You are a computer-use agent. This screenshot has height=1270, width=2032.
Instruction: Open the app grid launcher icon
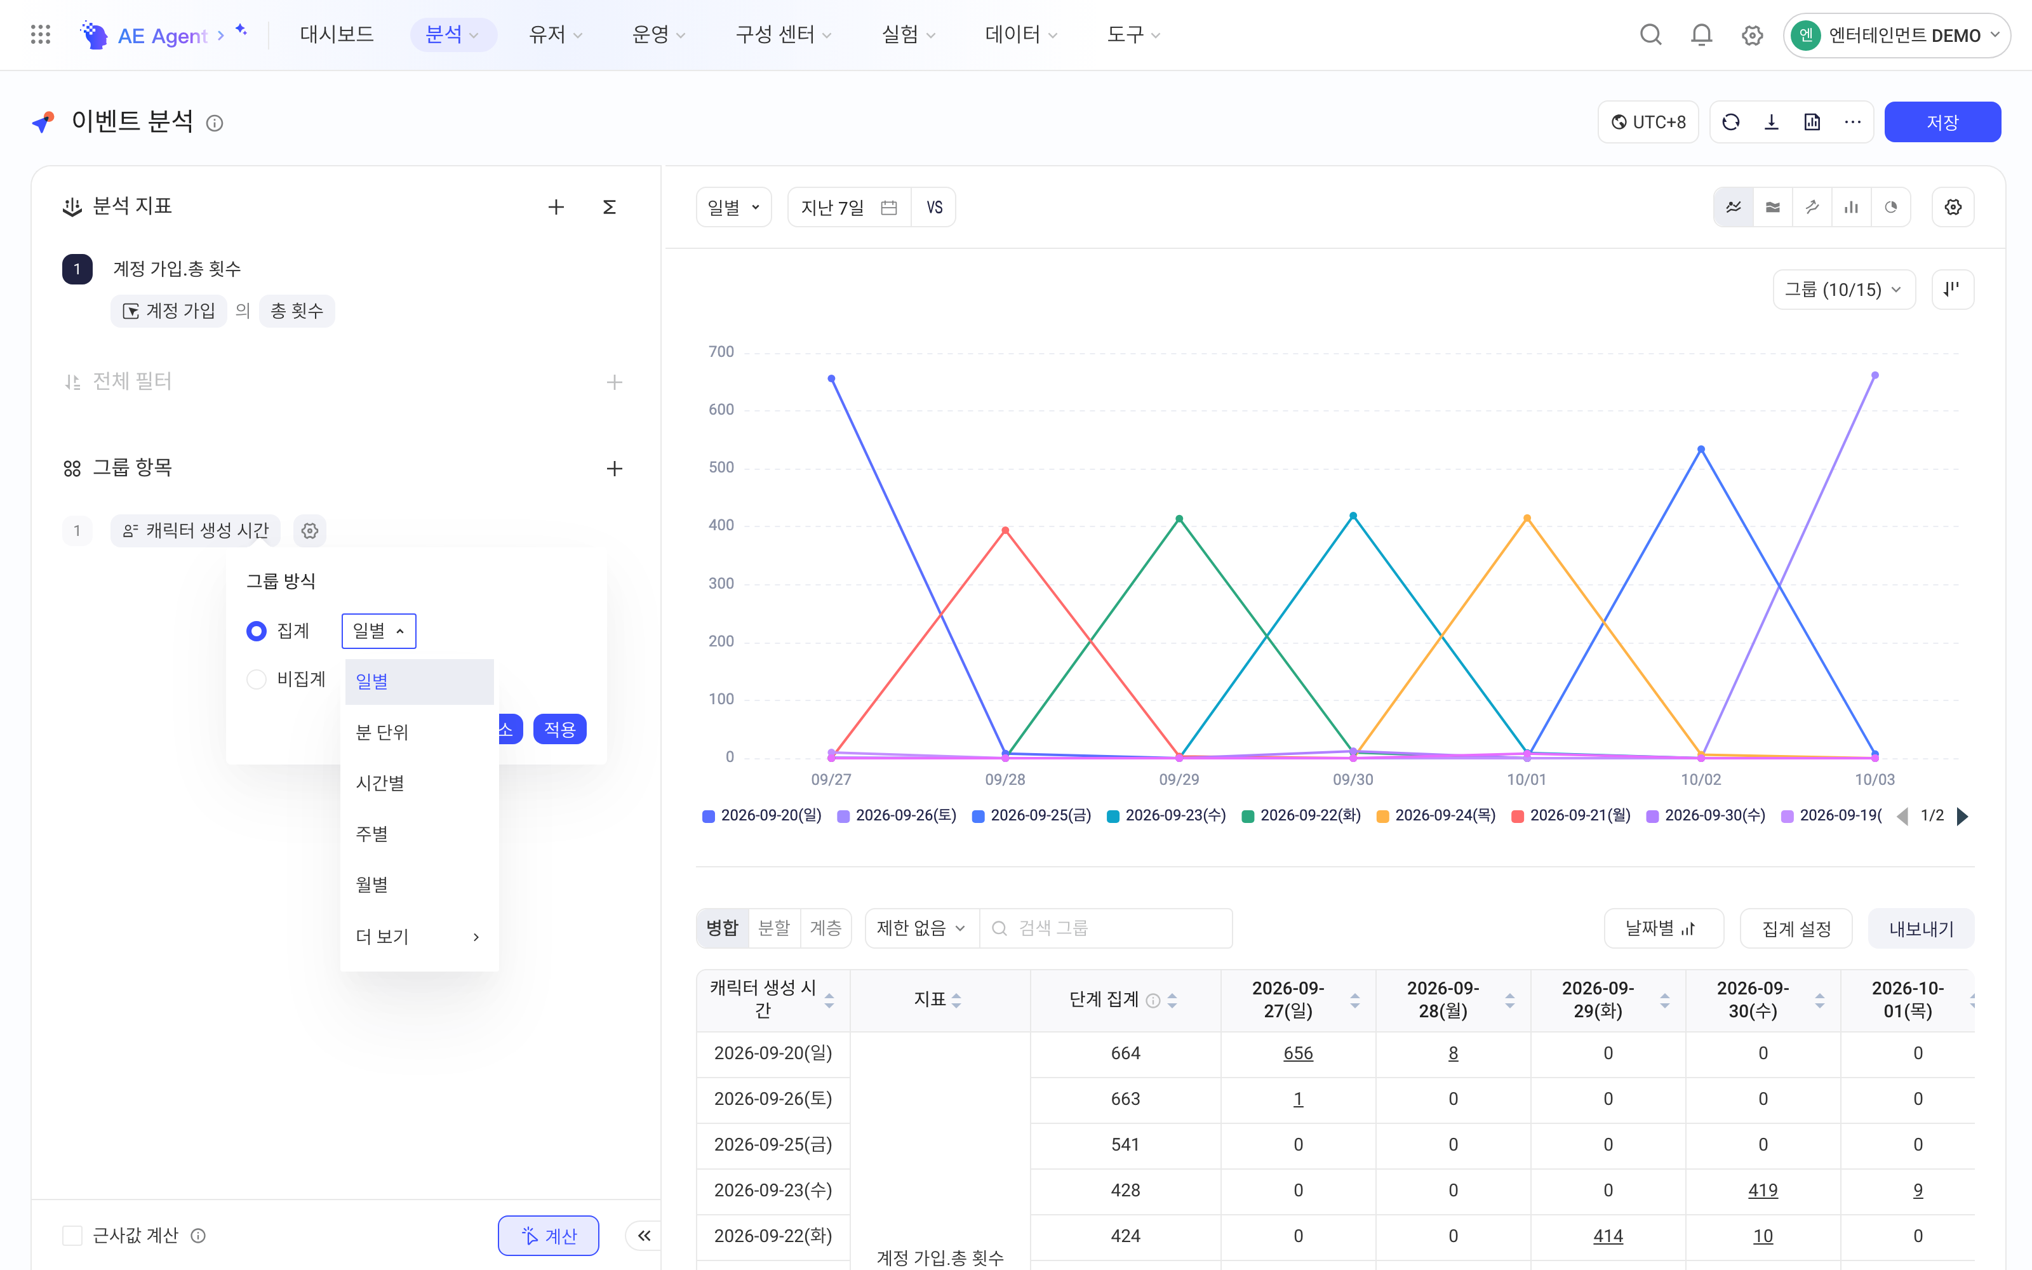(40, 34)
